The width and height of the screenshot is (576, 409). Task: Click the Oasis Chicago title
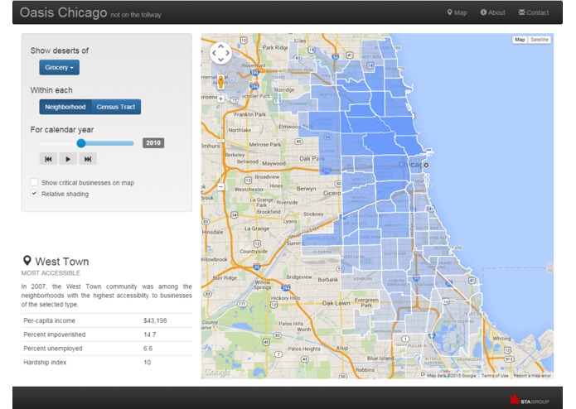[63, 12]
